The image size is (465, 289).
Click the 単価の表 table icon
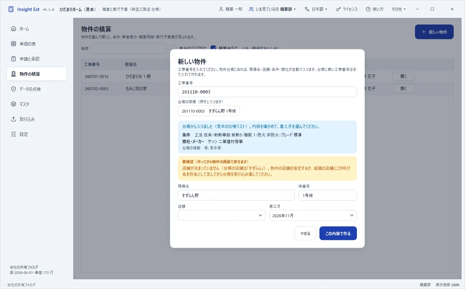coord(14,44)
